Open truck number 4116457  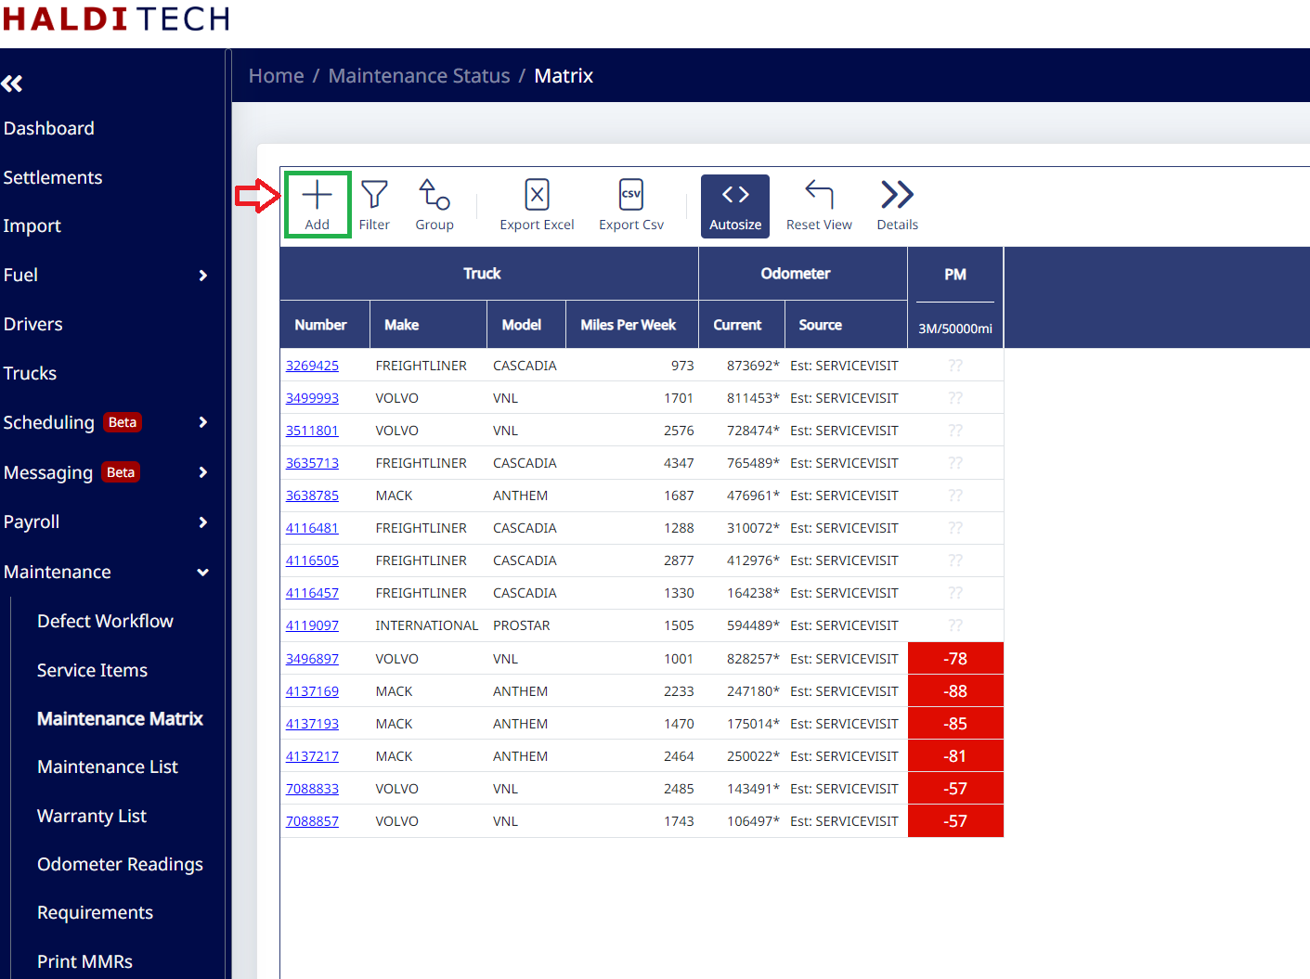click(312, 593)
